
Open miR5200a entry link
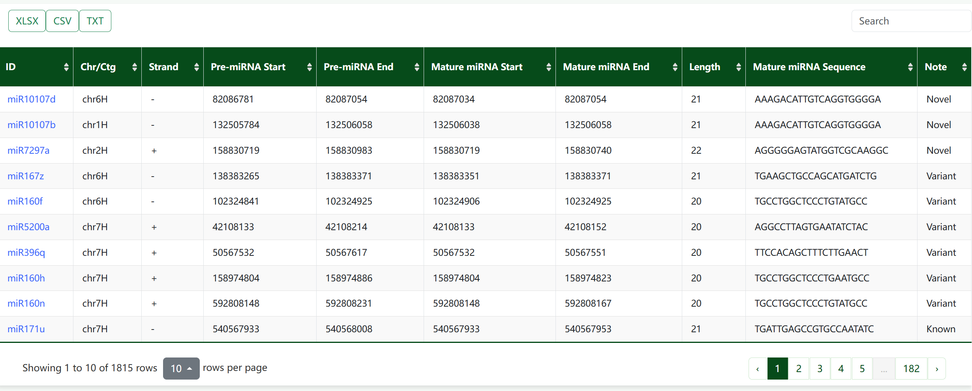coord(28,227)
